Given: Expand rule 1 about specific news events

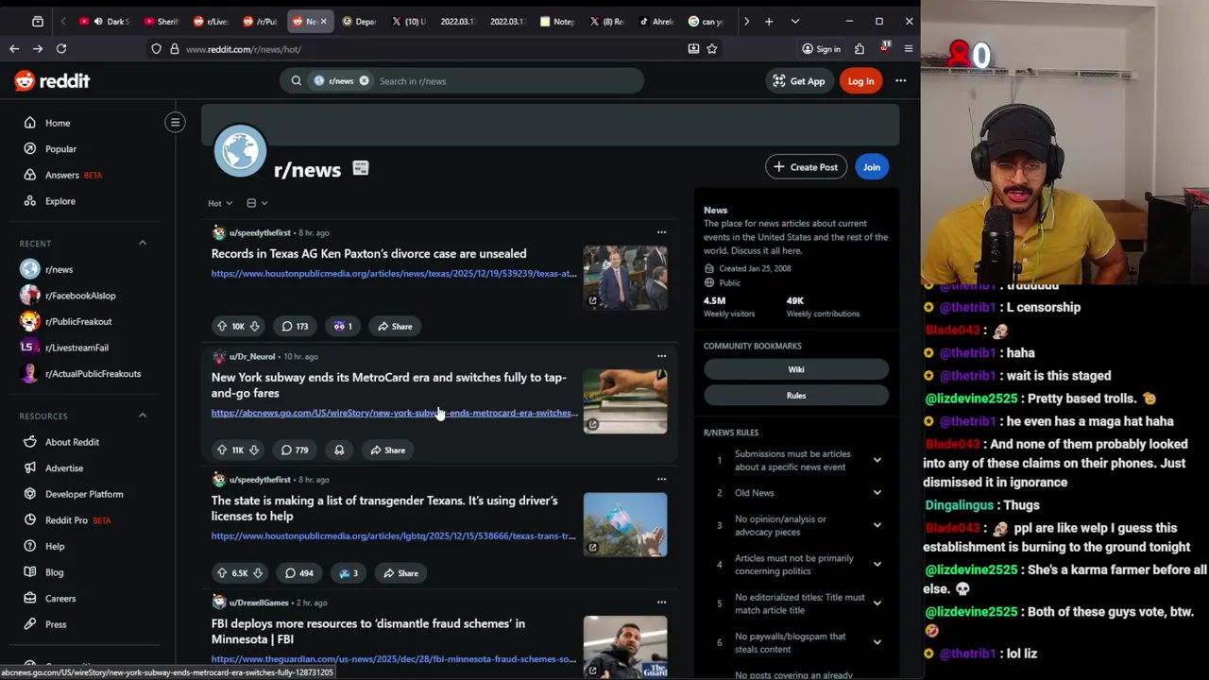Looking at the screenshot, I should pyautogui.click(x=877, y=460).
